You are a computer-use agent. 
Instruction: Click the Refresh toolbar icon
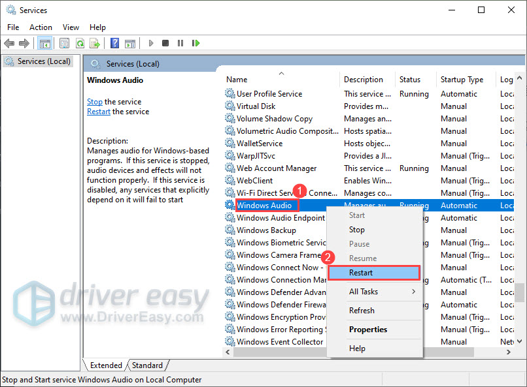[79, 43]
